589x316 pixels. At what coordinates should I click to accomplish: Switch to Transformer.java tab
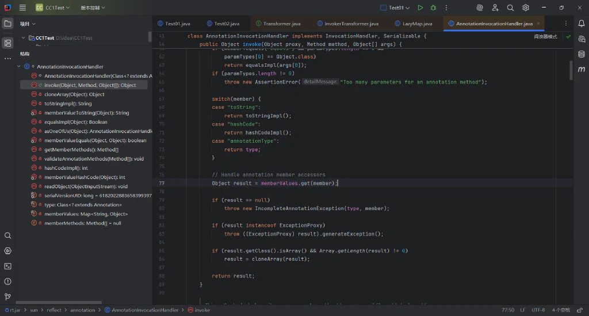(278, 23)
